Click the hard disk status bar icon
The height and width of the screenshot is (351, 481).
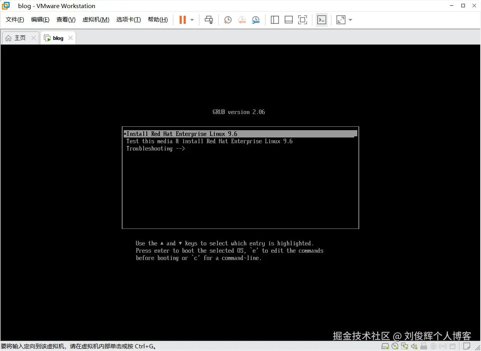coord(385,346)
